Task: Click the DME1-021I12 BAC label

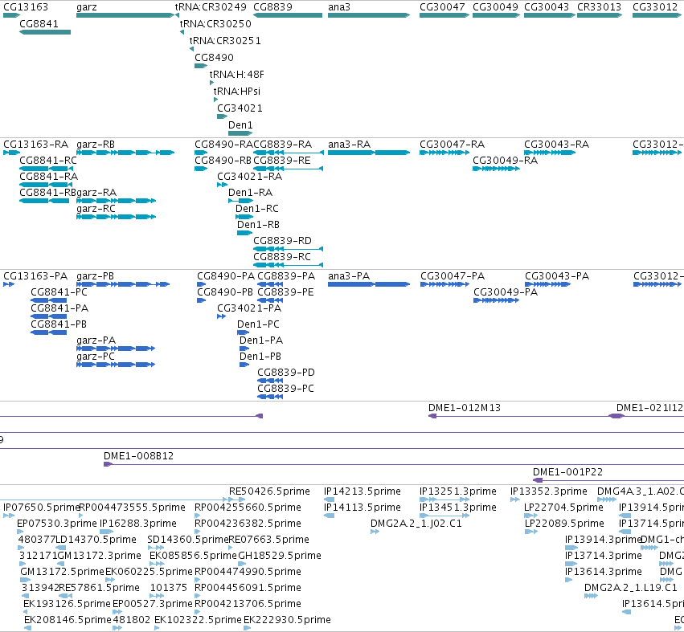Action: click(649, 408)
